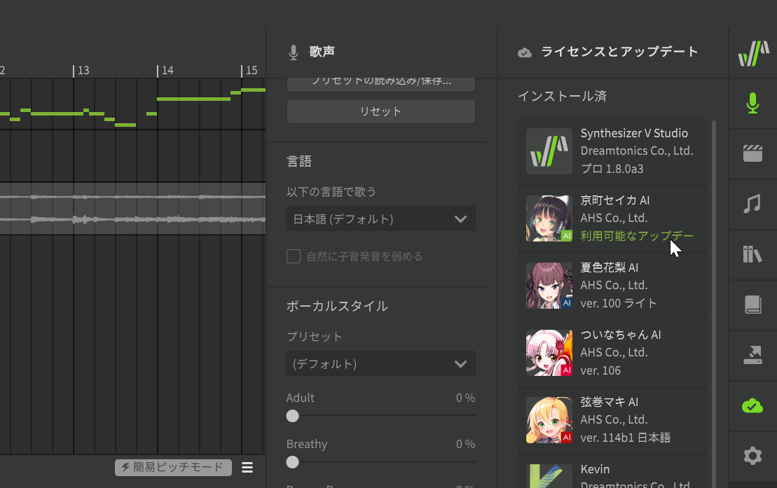Click the ver. 100 ライト version text
777x488 pixels.
click(619, 303)
